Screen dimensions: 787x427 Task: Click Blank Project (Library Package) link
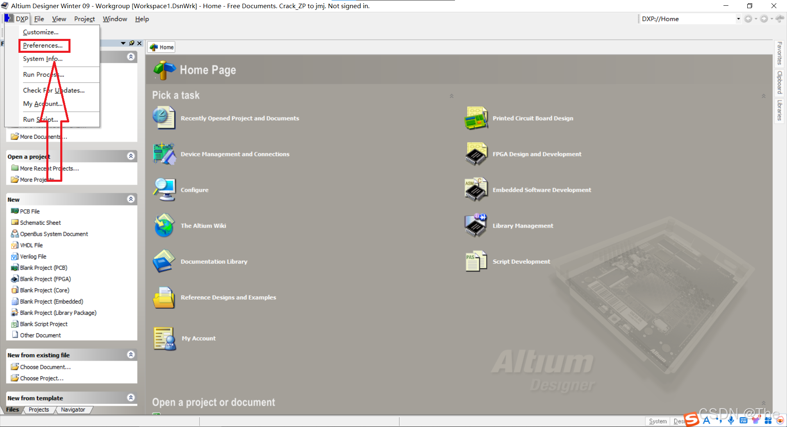58,313
